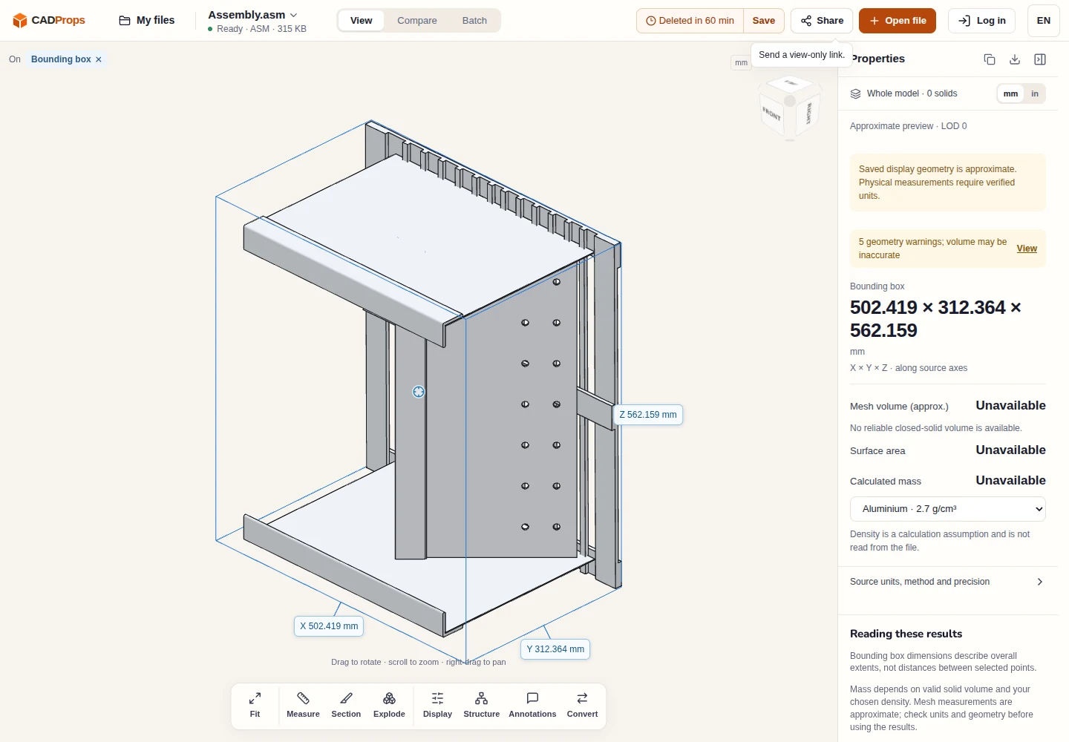Click the X 502.419 mm dimension label

coord(329,626)
